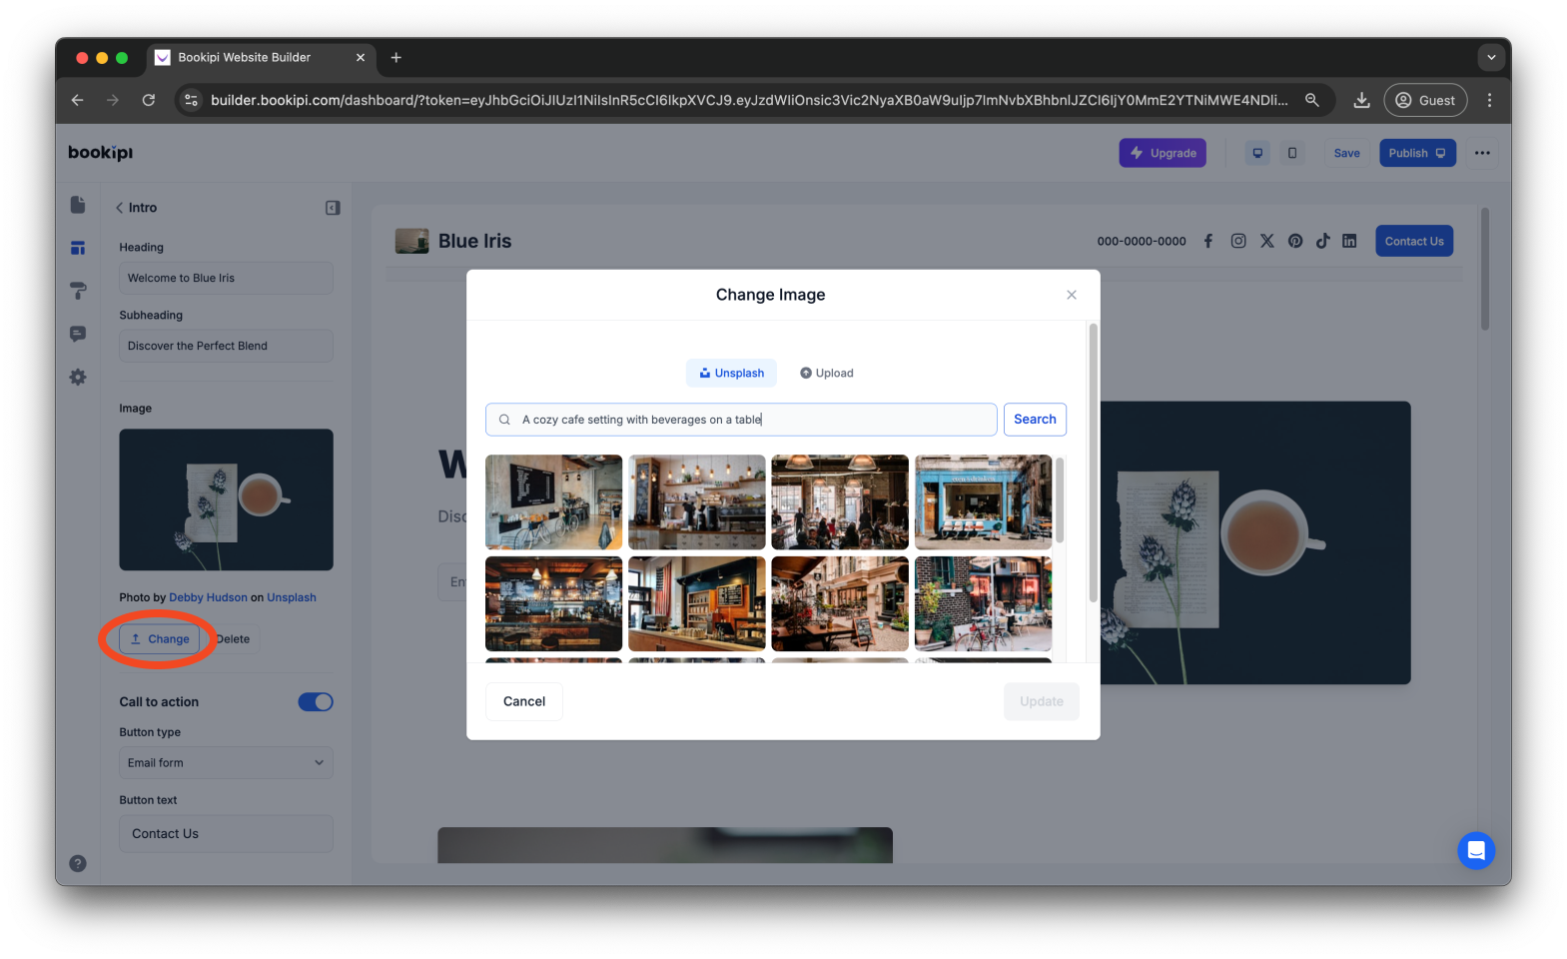Open the Chrome three-dot menu
This screenshot has width=1567, height=959.
point(1489,100)
